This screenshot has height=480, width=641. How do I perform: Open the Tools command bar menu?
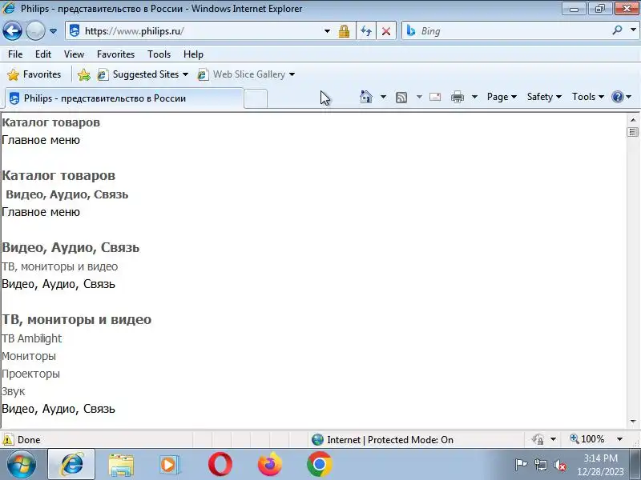[588, 97]
